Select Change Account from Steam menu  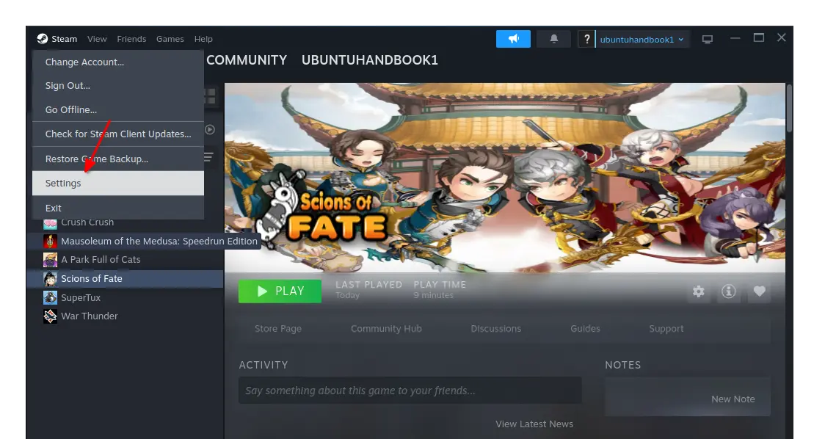[x=118, y=62]
